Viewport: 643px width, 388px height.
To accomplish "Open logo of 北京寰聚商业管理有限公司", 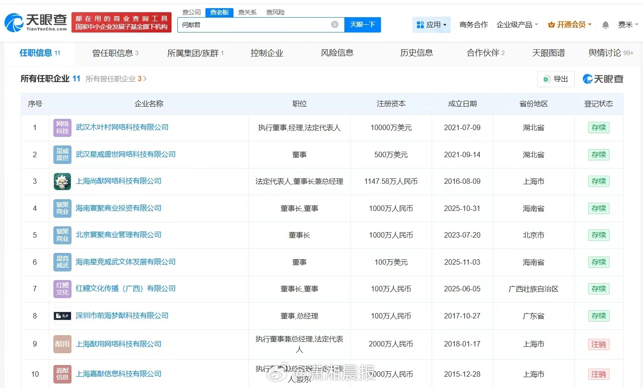I will [62, 235].
